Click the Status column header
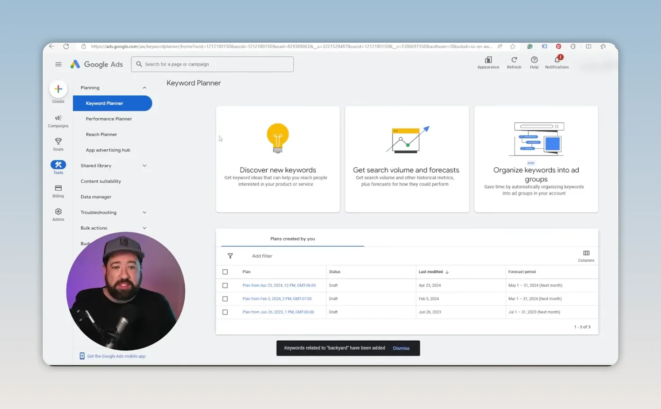The width and height of the screenshot is (661, 409). tap(335, 272)
